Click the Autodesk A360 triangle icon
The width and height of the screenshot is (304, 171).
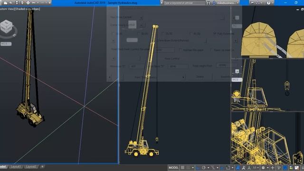(x=258, y=3)
